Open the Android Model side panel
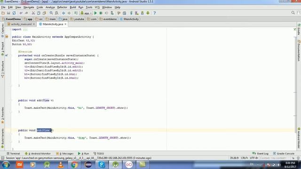This screenshot has height=169, width=301. (x=299, y=138)
